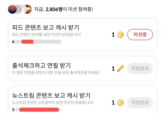165x113 pixels.
Task: Click the gold coin icon for newstream mission
Action: pyautogui.click(x=120, y=103)
